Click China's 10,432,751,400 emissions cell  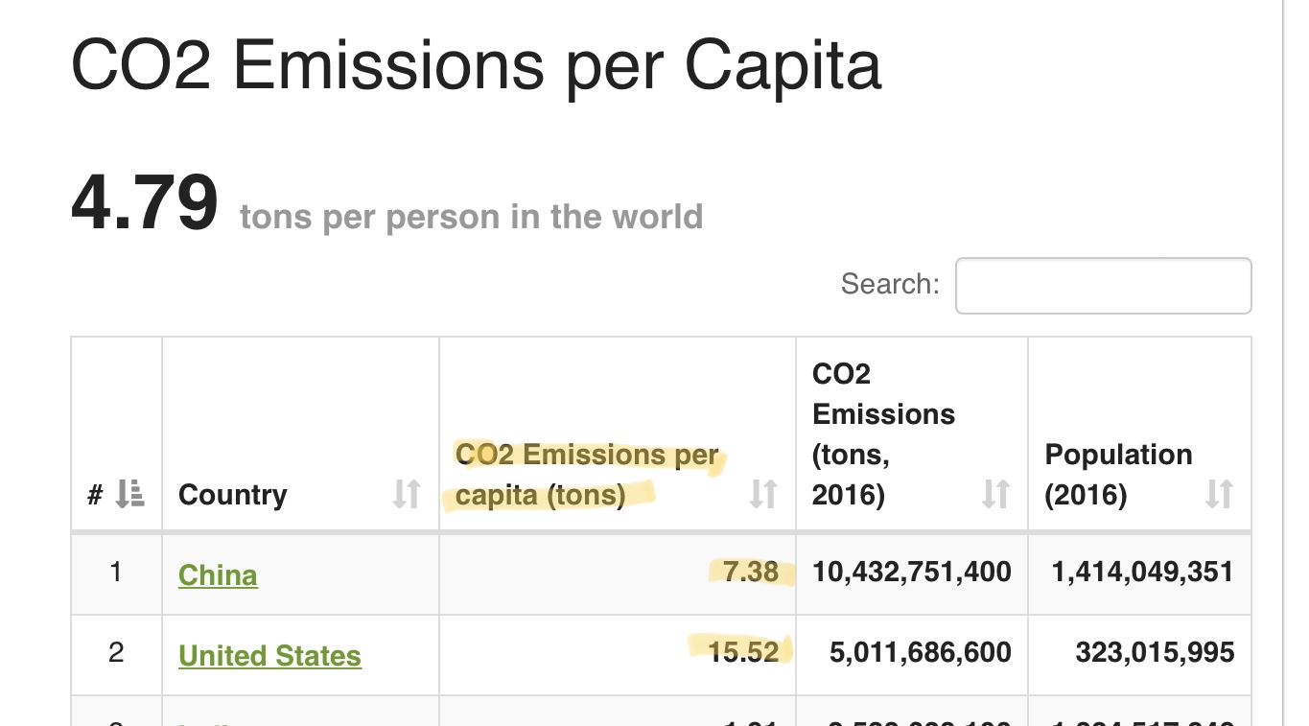pos(911,573)
